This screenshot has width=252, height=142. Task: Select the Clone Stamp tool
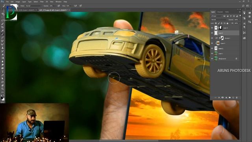point(2,48)
